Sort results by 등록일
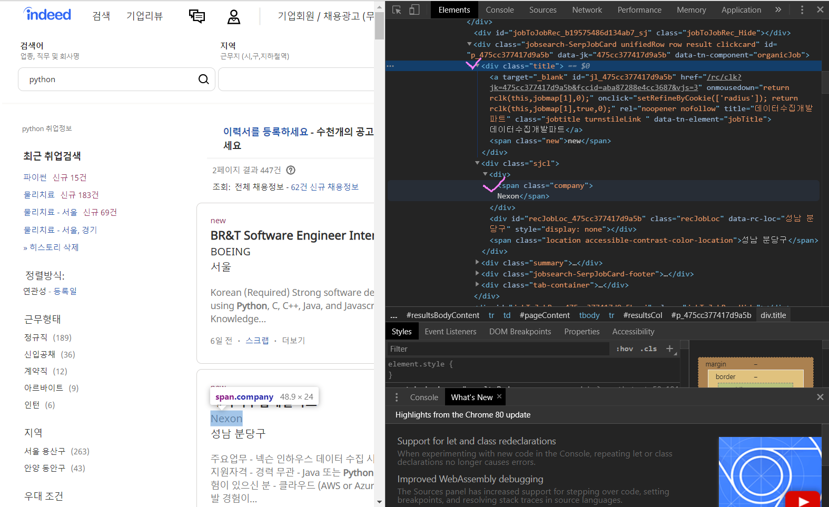This screenshot has height=507, width=829. [x=65, y=291]
